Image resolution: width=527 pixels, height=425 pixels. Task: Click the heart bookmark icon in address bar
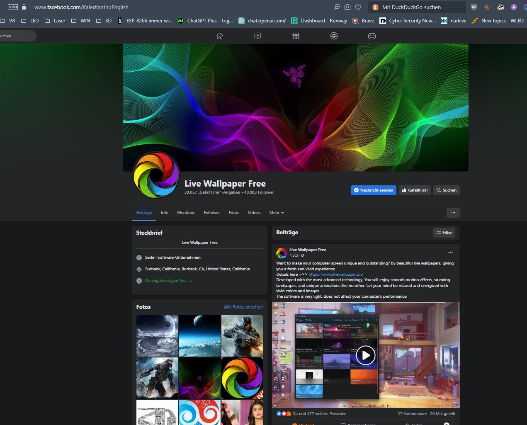coord(358,7)
